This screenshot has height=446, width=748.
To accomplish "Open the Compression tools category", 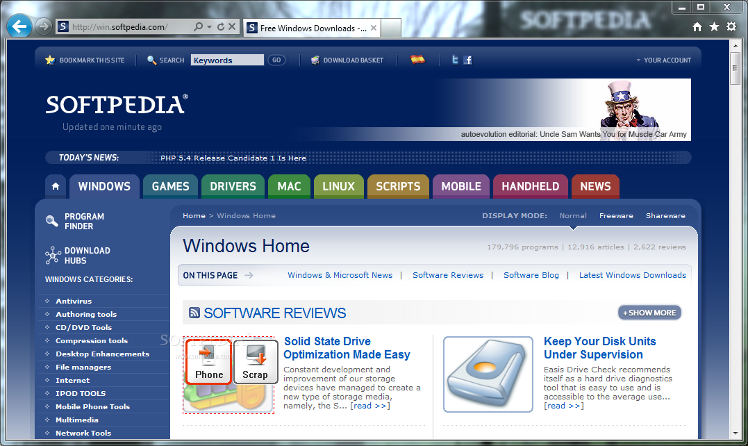I will point(92,340).
